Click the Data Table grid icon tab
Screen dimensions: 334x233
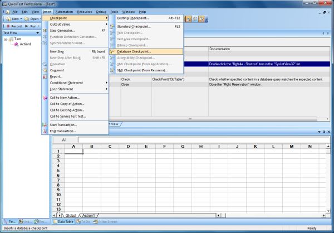pyautogui.click(x=55, y=222)
